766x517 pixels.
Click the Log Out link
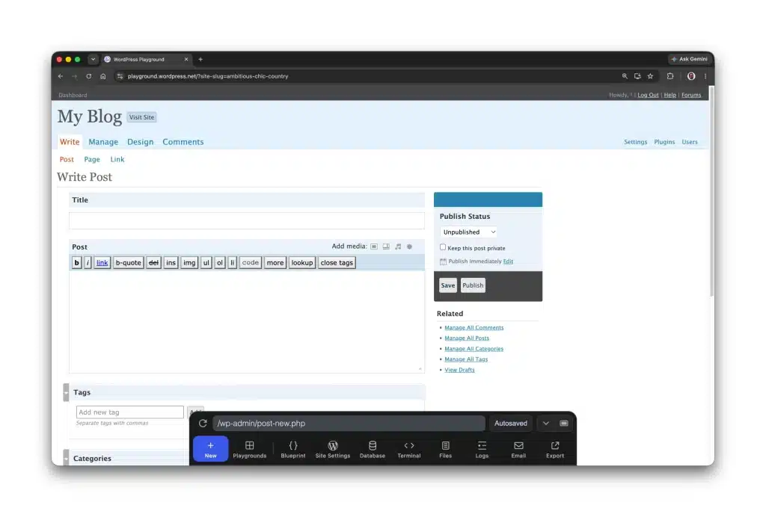coord(648,95)
